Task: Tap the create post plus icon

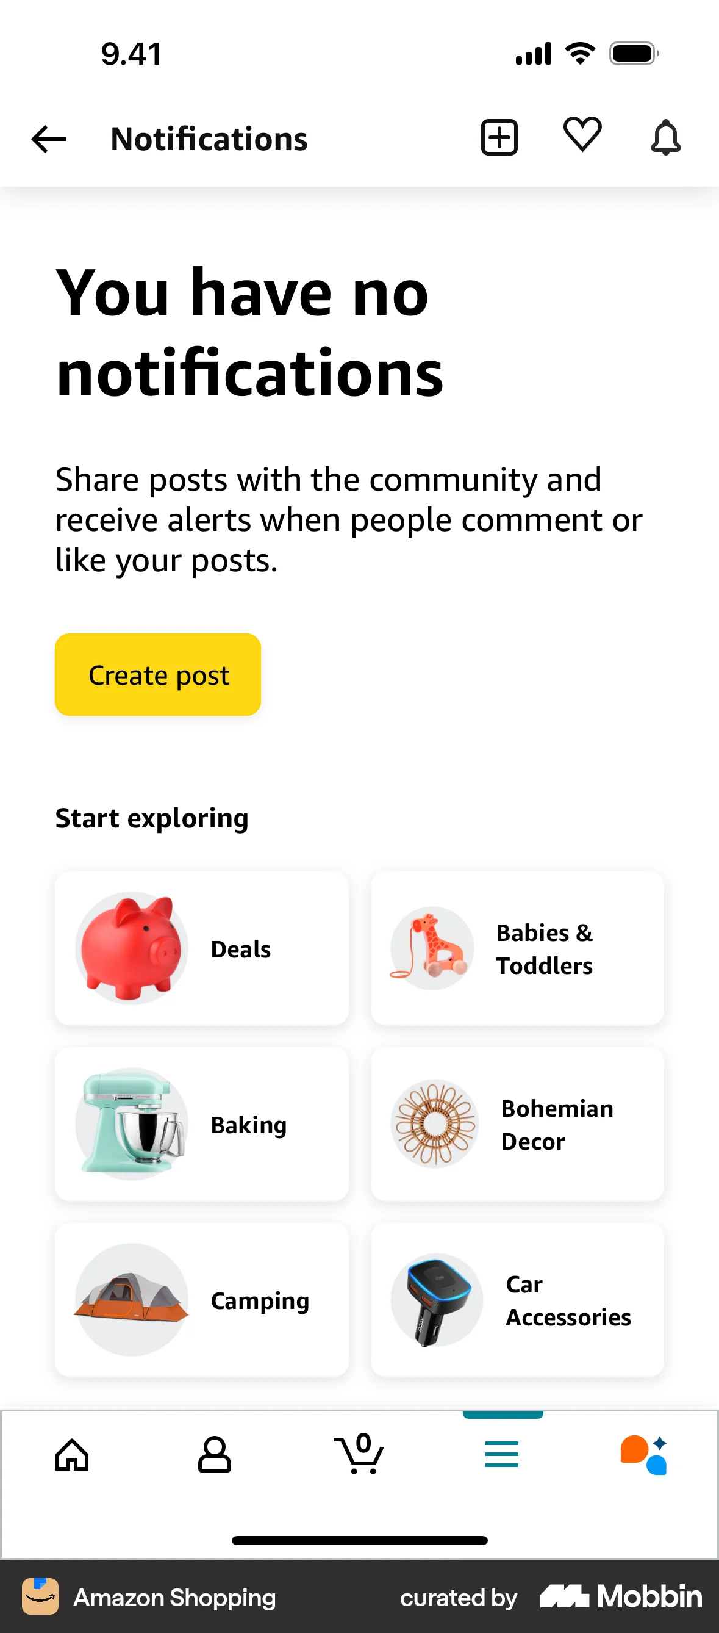Action: tap(499, 137)
